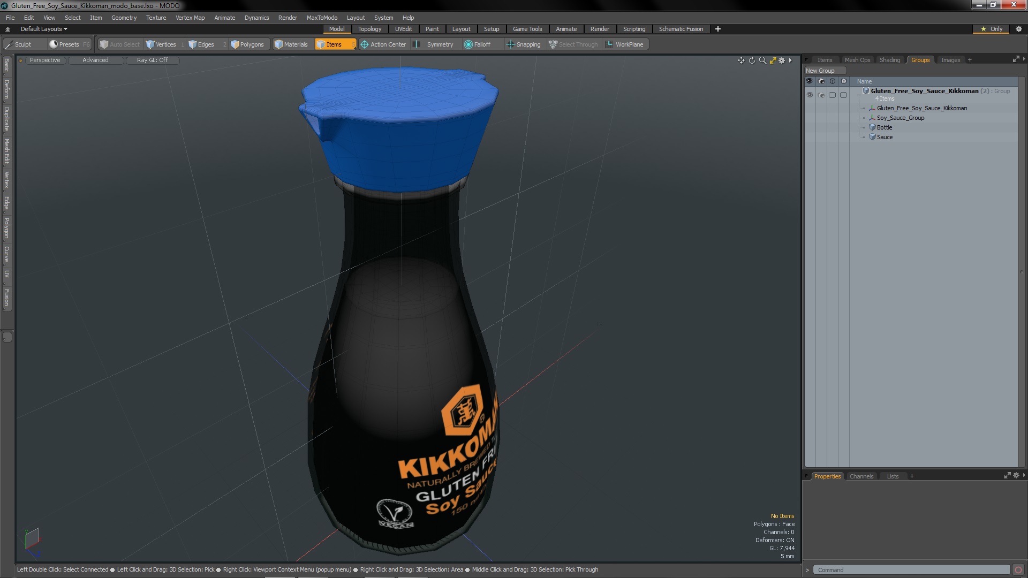Click the Sauce mesh icon

tap(872, 137)
